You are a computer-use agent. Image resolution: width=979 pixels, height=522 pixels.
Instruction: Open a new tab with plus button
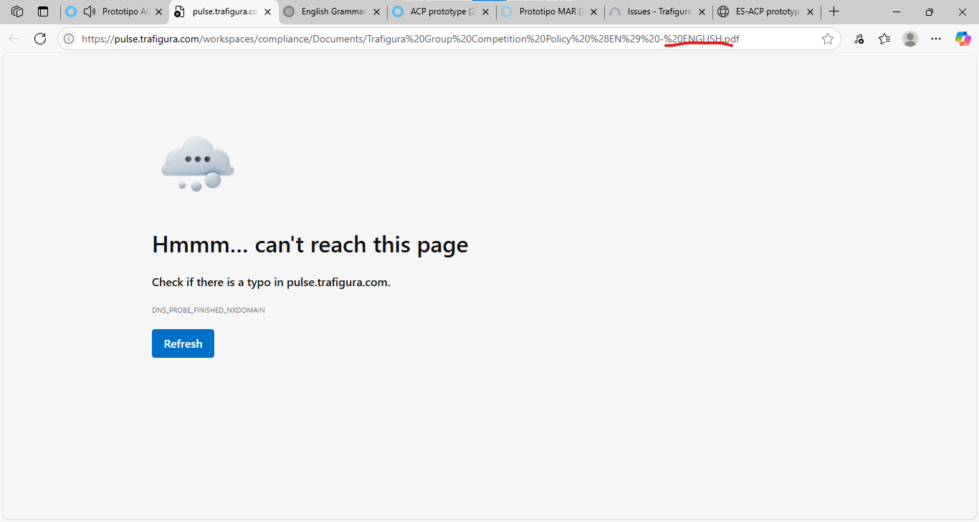(834, 11)
